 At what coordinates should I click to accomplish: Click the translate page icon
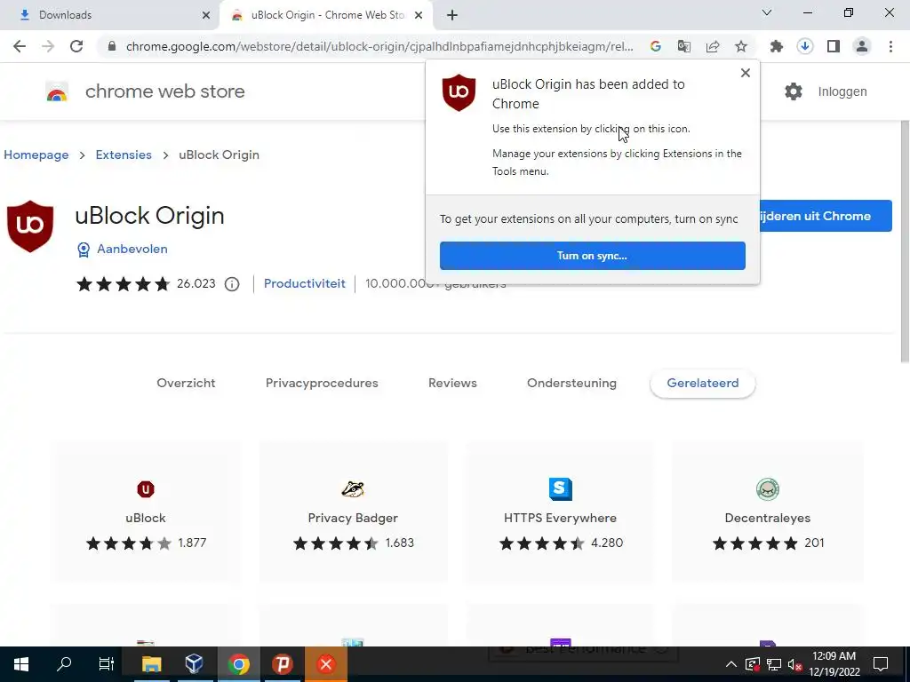click(684, 46)
